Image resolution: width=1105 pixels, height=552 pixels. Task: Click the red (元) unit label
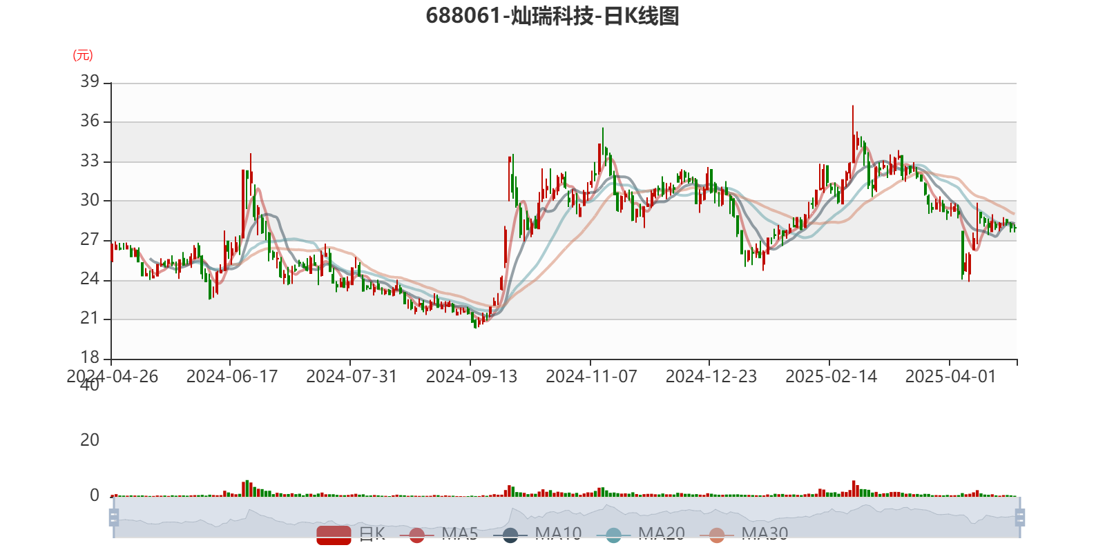(x=83, y=55)
